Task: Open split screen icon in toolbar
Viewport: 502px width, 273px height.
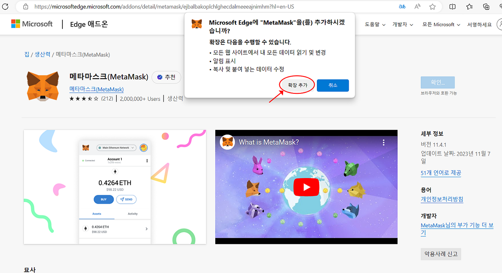Action: click(452, 7)
